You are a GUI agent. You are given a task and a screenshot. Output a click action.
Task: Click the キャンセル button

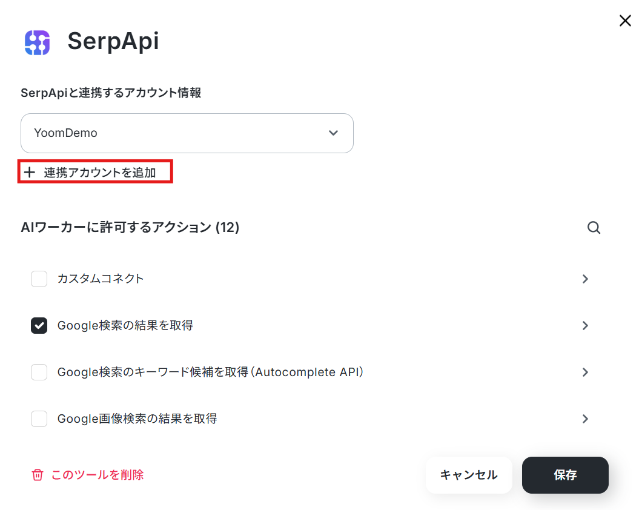(469, 475)
